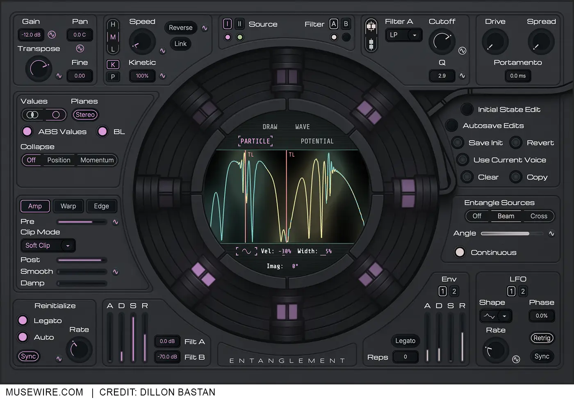Toggle Auto in the Reinitialize section
Screen dimensions: 574x400
(x=23, y=337)
